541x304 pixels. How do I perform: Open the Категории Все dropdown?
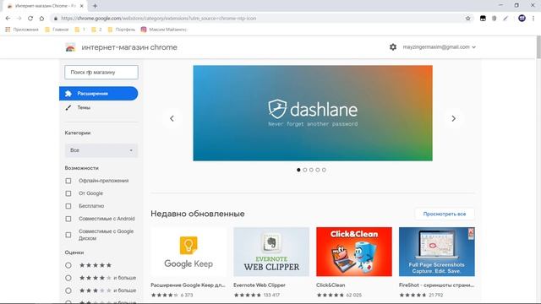101,150
